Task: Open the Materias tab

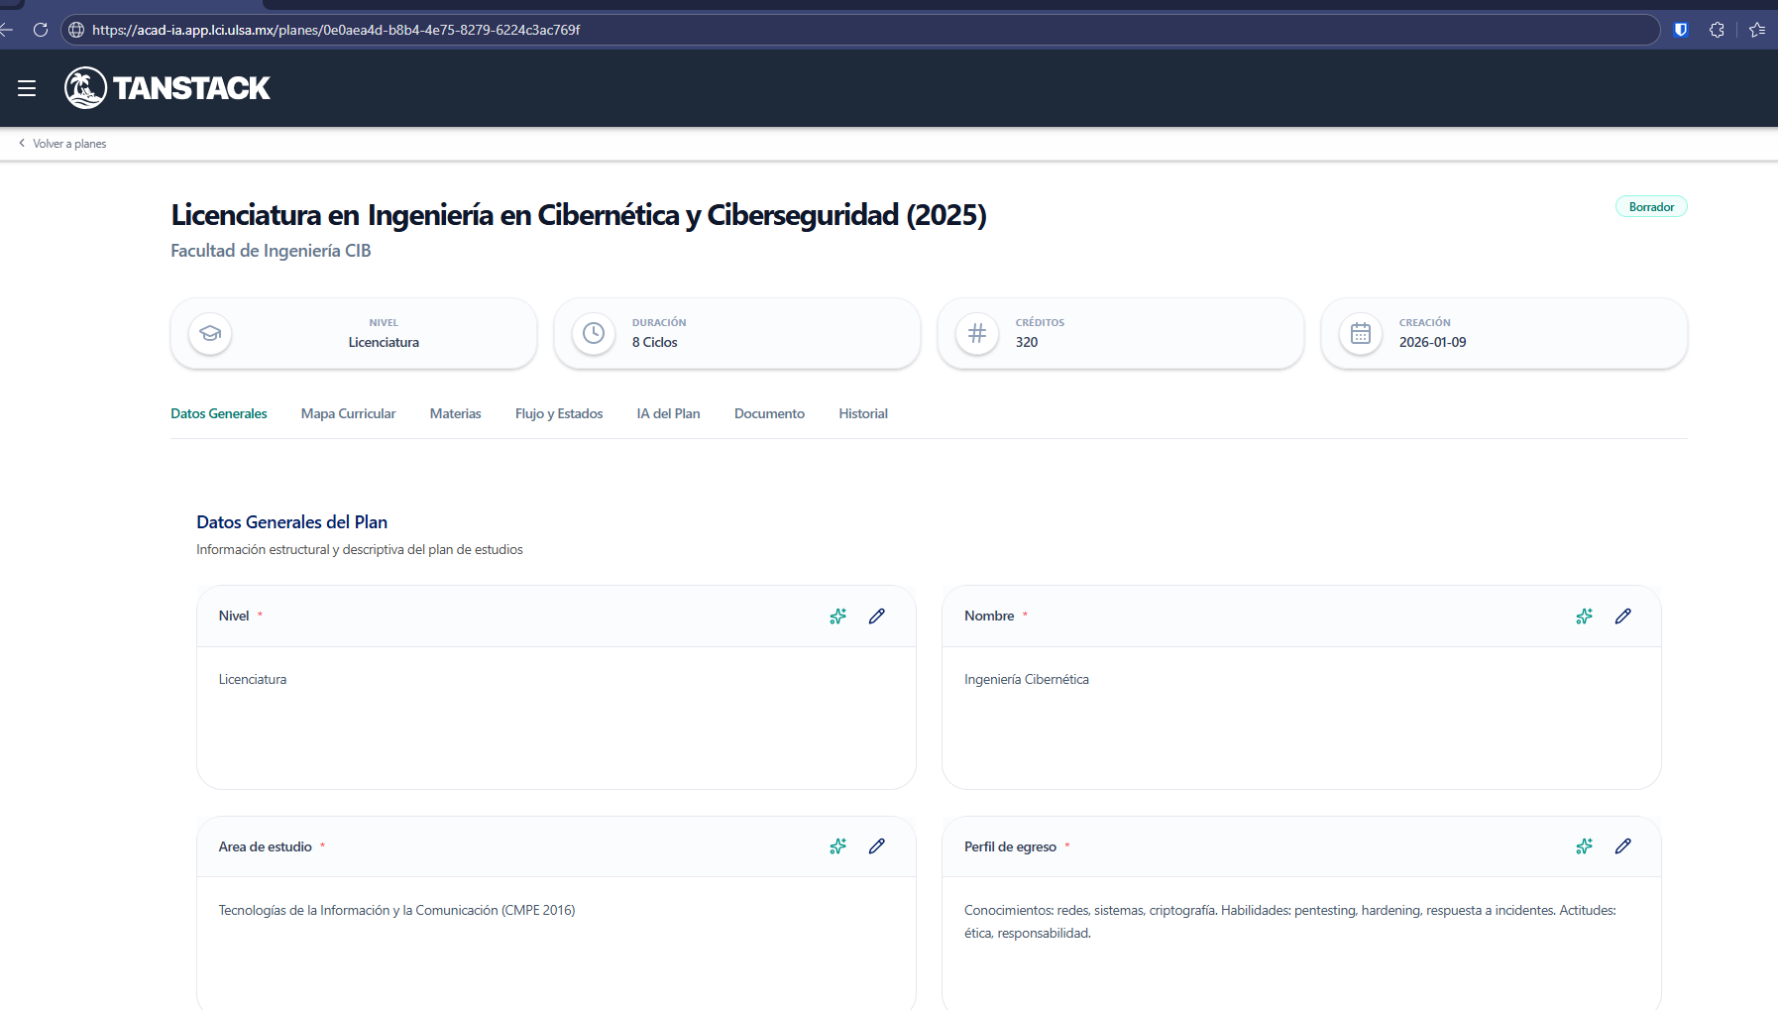Action: pos(455,413)
